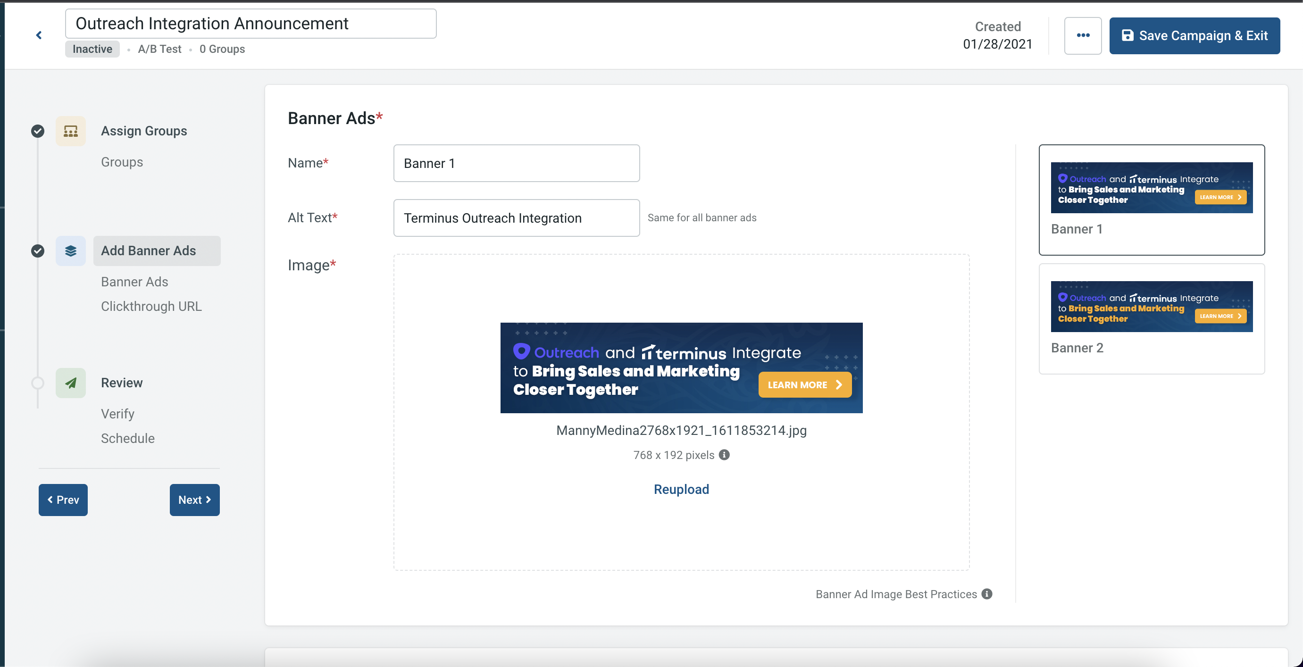Click the Review step empty circle marker
Viewport: 1303px width, 667px height.
pyautogui.click(x=37, y=383)
